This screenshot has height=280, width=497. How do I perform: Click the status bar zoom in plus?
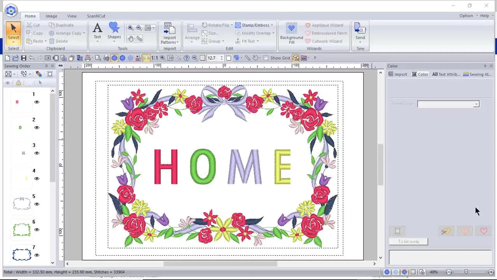point(491,272)
